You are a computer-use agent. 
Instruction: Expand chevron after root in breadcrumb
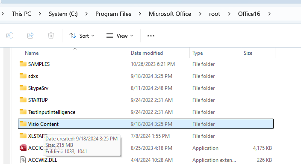tap(229, 14)
